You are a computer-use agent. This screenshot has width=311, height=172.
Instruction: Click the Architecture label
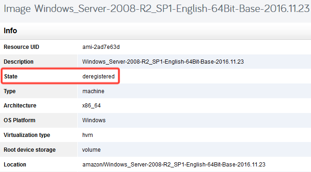(20, 106)
